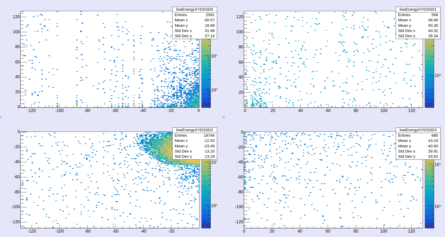The width and height of the screenshot is (445, 237).
Task: Select Entries value 18744 in DSSD2 stats
Action: pyautogui.click(x=209, y=135)
